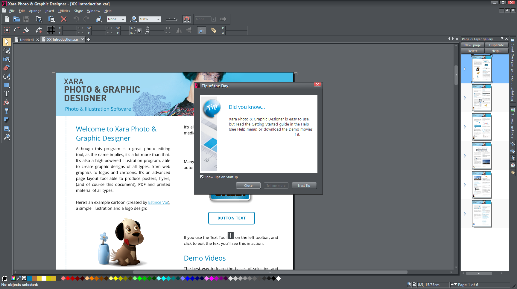The height and width of the screenshot is (289, 517).
Task: Select the Shadow tool
Action: click(7, 120)
